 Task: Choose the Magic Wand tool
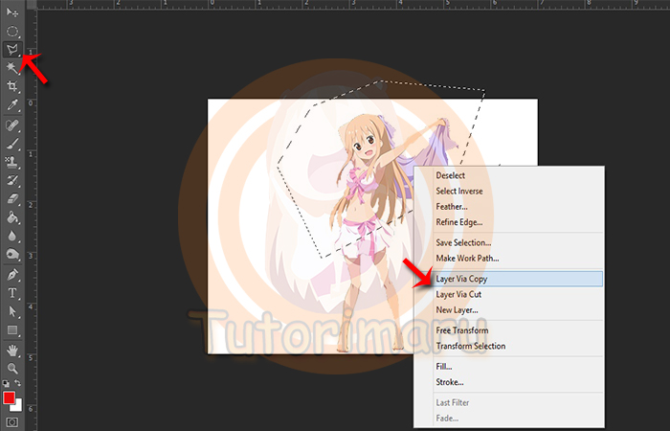pyautogui.click(x=11, y=68)
